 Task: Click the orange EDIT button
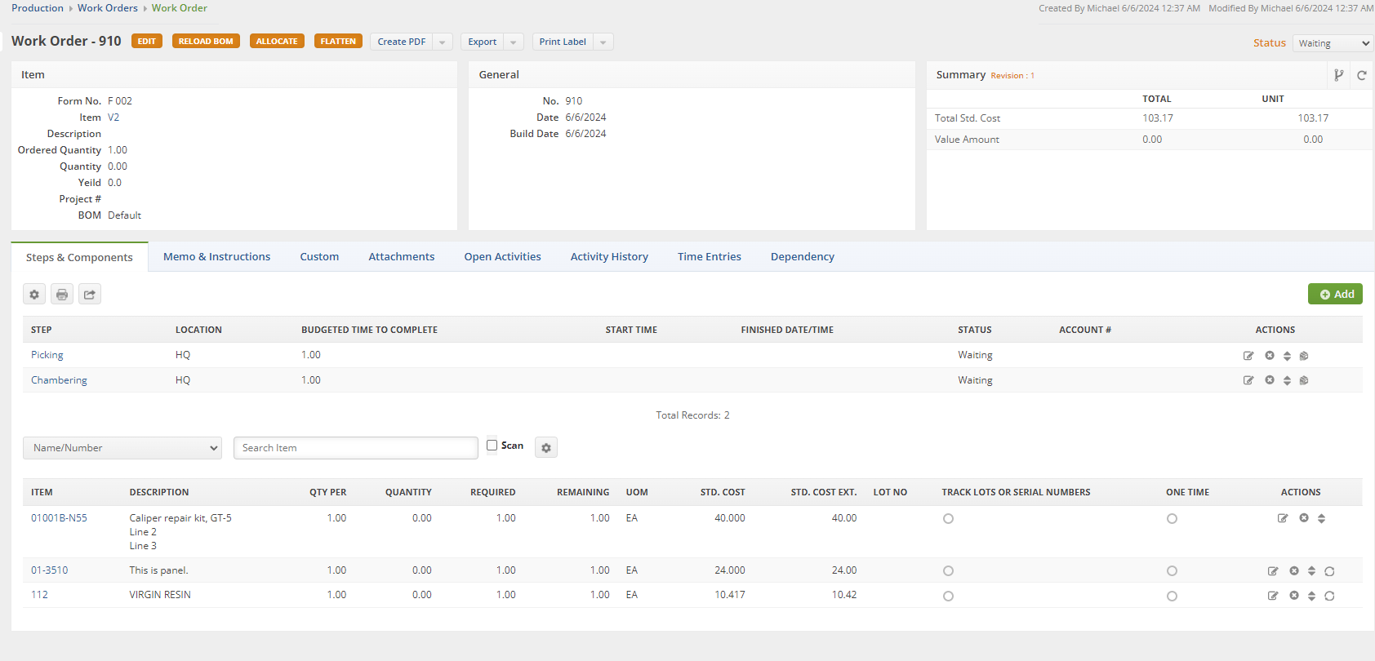point(147,42)
